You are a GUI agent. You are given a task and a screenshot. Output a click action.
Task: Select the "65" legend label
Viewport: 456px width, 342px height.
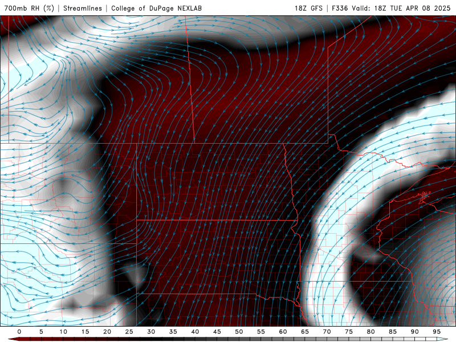[305, 332]
